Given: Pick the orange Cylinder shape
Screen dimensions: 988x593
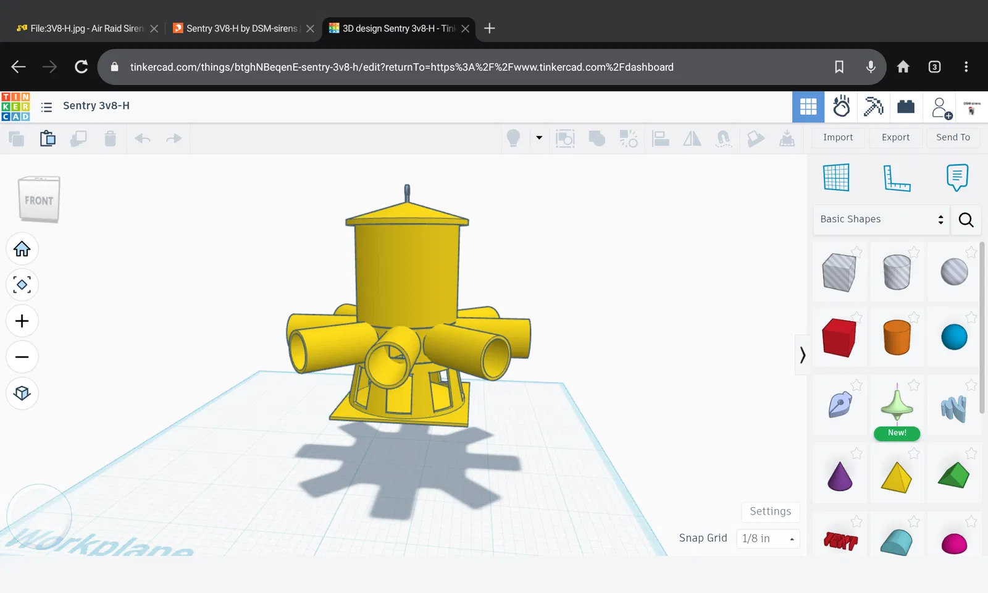Looking at the screenshot, I should point(897,337).
